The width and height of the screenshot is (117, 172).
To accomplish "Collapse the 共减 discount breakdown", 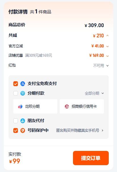I will coord(108,36).
